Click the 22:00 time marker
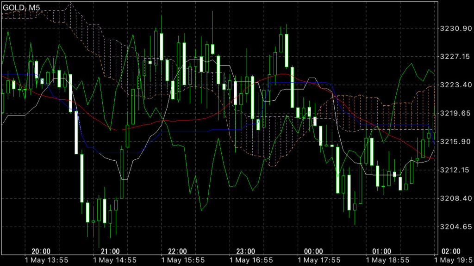474x266 pixels. 177,251
